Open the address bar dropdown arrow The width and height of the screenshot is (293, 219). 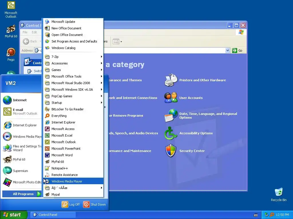click(x=227, y=50)
